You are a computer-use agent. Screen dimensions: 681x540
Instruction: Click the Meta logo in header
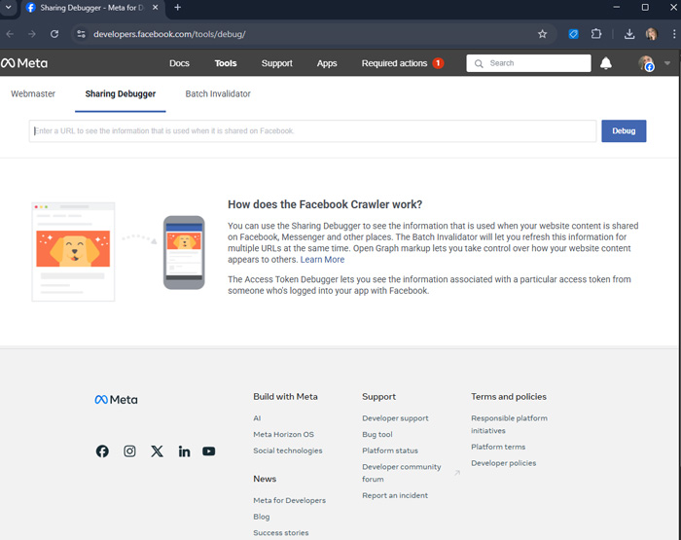tap(24, 63)
